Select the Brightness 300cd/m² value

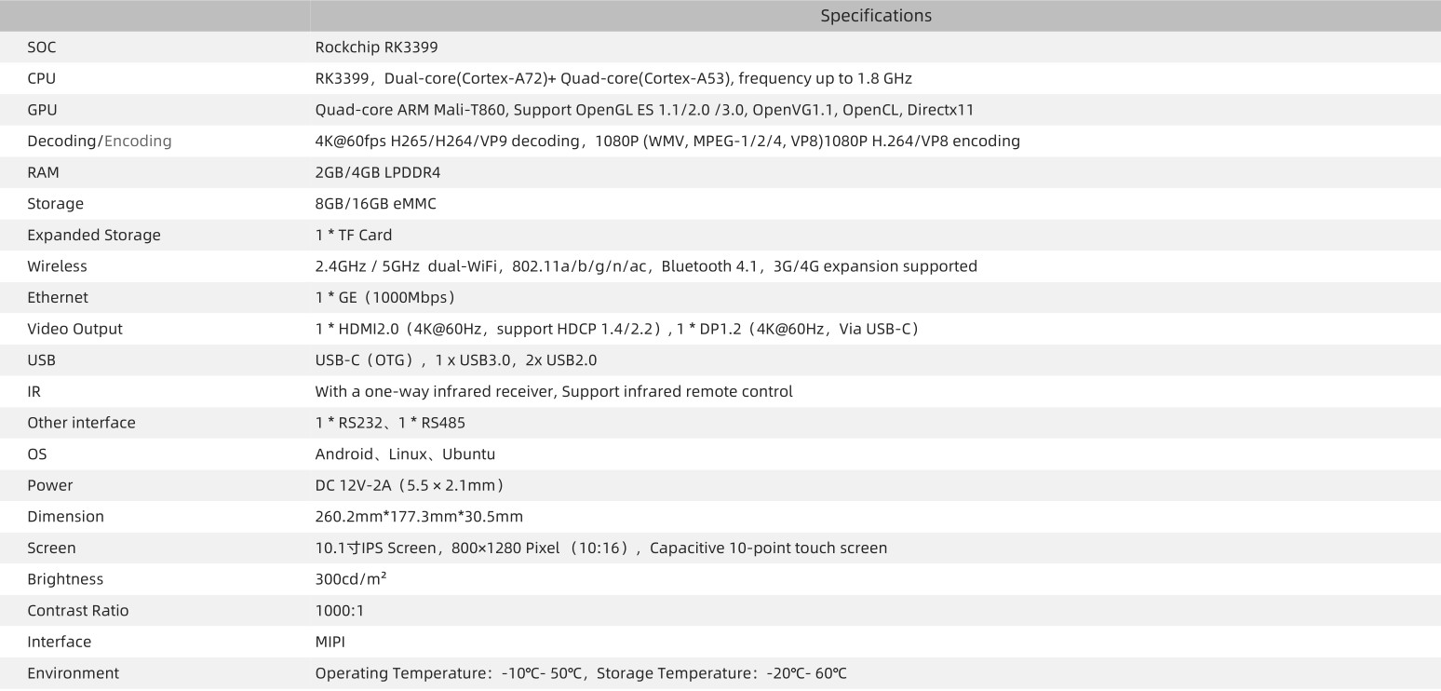coord(351,579)
